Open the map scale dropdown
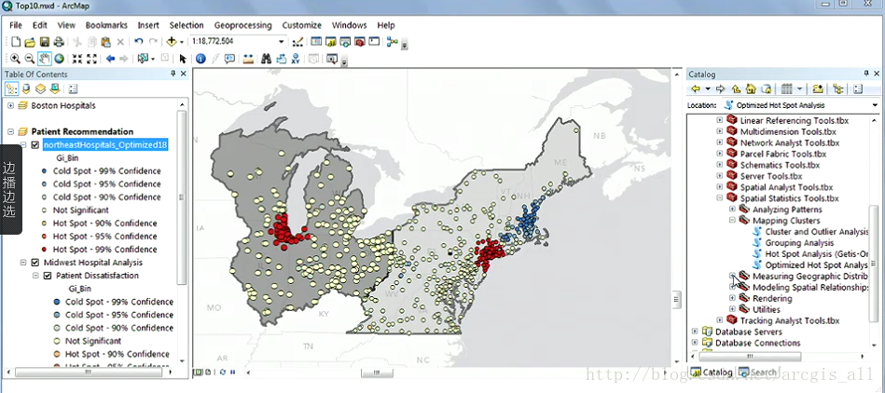This screenshot has width=885, height=393. 282,42
